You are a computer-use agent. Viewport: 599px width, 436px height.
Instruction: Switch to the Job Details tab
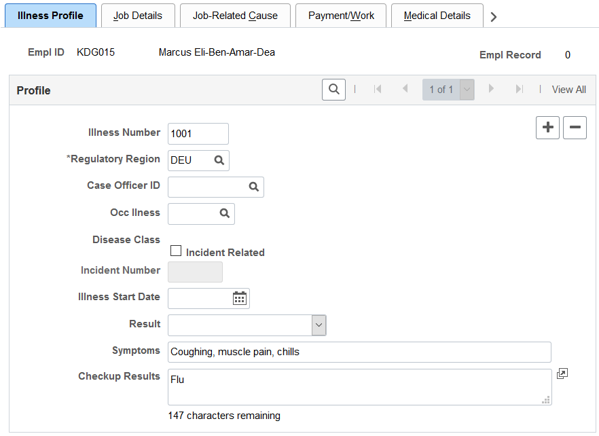[x=138, y=16]
